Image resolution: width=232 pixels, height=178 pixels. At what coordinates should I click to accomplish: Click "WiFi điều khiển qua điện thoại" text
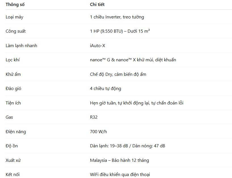(120, 175)
